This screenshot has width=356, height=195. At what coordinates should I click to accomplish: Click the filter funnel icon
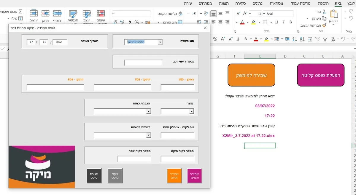[x=325, y=39]
